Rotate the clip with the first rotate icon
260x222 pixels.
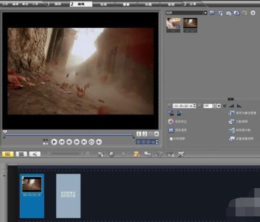[171, 113]
